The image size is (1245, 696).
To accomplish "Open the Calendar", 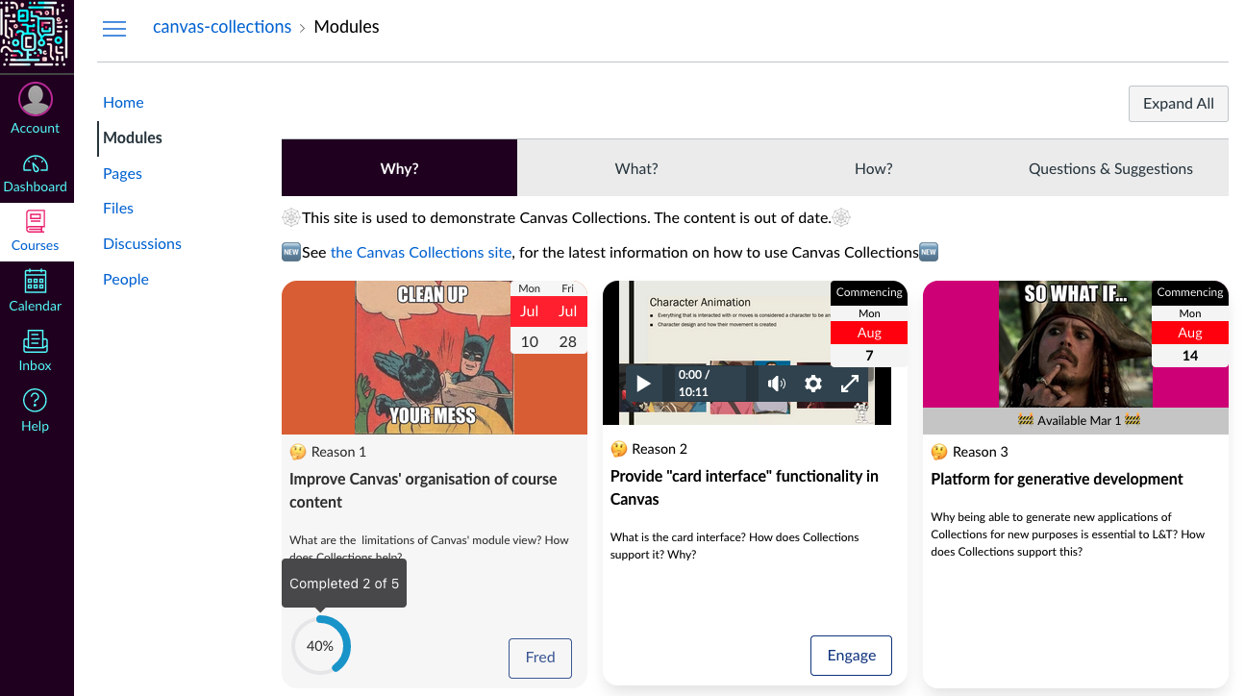I will pyautogui.click(x=36, y=291).
